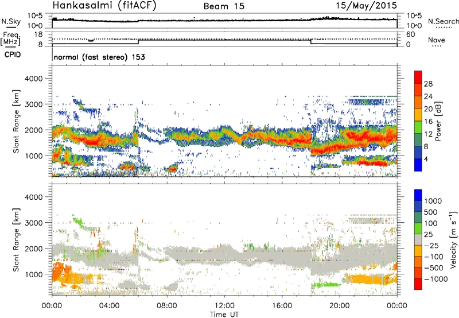Click the 4 label on Power scale
Screen dimensions: 459x318
(426, 160)
